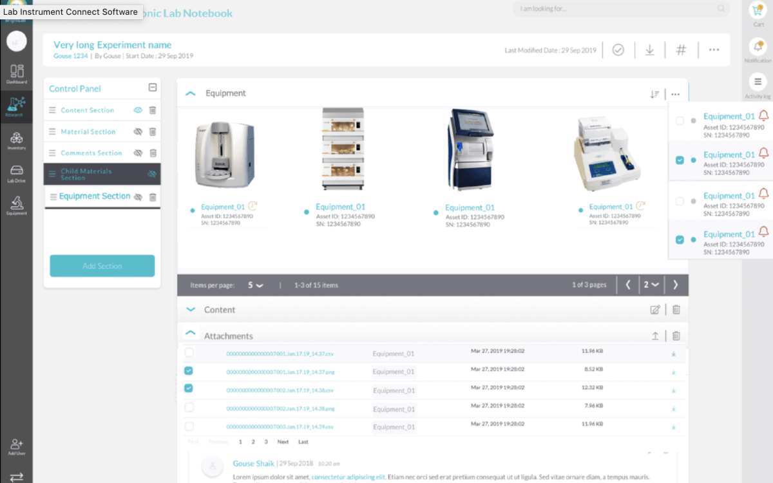Click the search field 'I am looking for'
The height and width of the screenshot is (483, 773).
(x=615, y=9)
